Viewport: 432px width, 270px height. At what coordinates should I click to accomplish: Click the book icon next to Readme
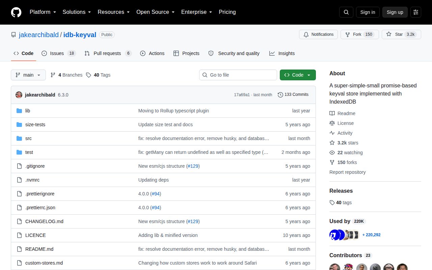(x=332, y=113)
